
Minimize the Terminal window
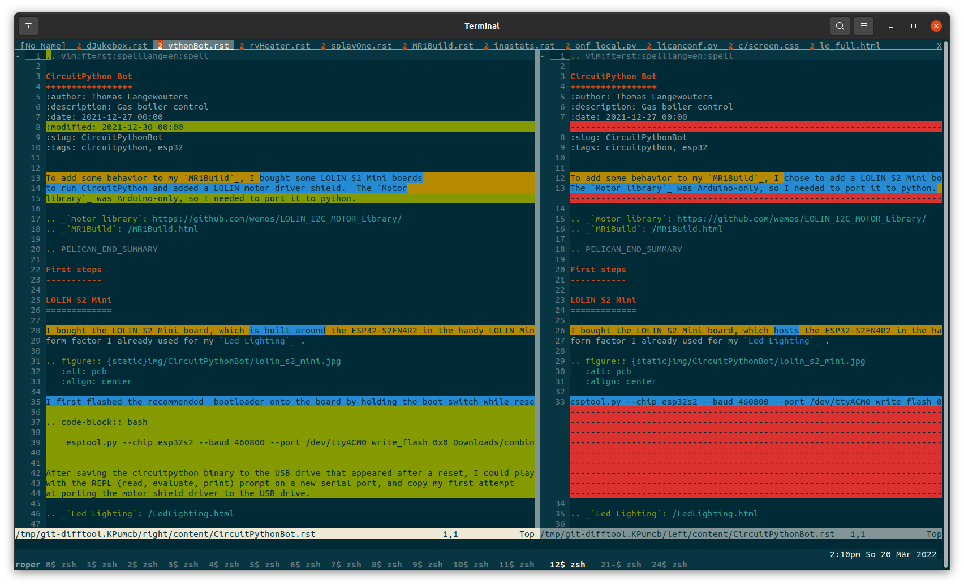[x=891, y=26]
